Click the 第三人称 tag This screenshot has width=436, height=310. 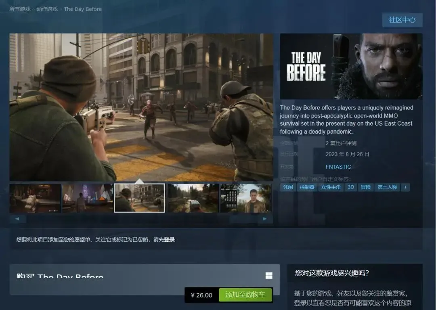point(387,187)
